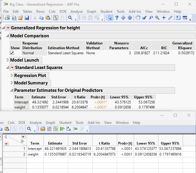The width and height of the screenshot is (196, 173).
Task: Click the Distribution green bars icon
Action: coord(62,129)
